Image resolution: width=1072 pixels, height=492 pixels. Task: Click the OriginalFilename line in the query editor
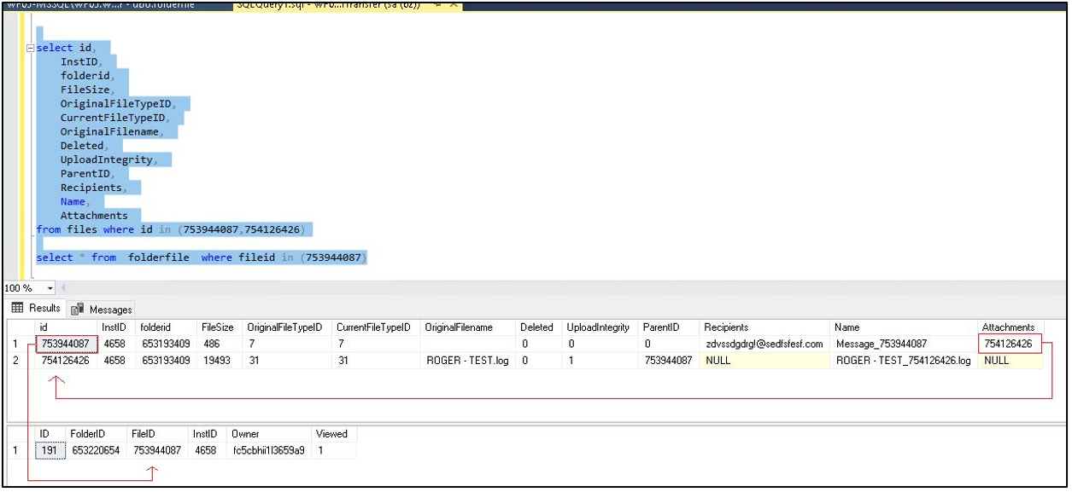(x=110, y=131)
